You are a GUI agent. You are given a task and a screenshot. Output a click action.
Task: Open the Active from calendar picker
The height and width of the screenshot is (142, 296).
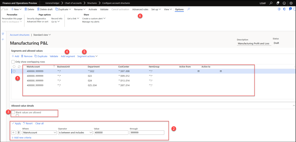coord(198,71)
